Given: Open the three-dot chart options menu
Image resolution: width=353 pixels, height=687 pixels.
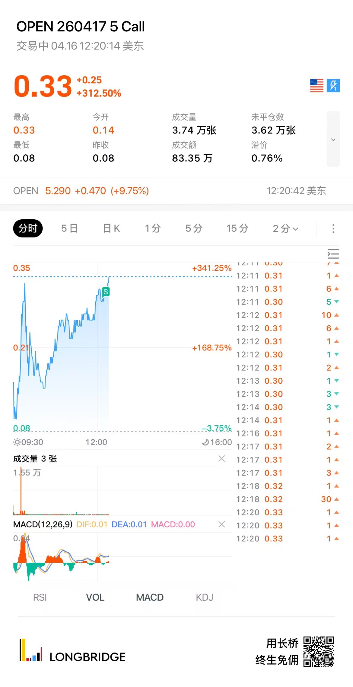Looking at the screenshot, I should [333, 228].
